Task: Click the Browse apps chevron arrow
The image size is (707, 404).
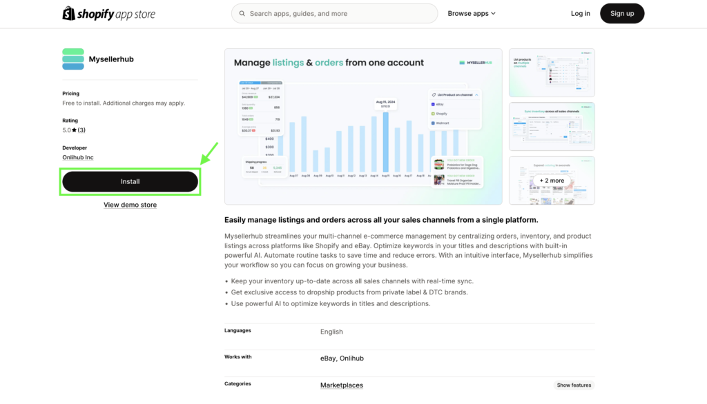Action: tap(494, 14)
